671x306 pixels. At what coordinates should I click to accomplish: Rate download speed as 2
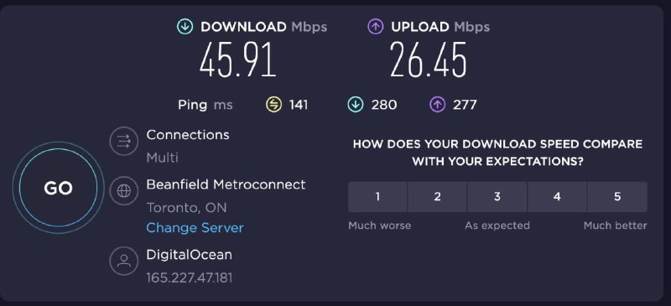click(x=437, y=197)
